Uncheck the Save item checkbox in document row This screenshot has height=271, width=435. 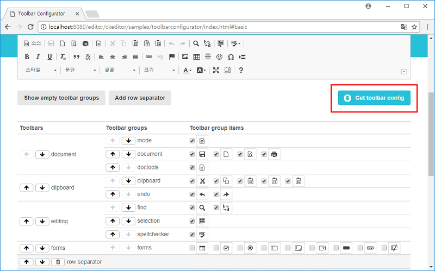point(192,154)
